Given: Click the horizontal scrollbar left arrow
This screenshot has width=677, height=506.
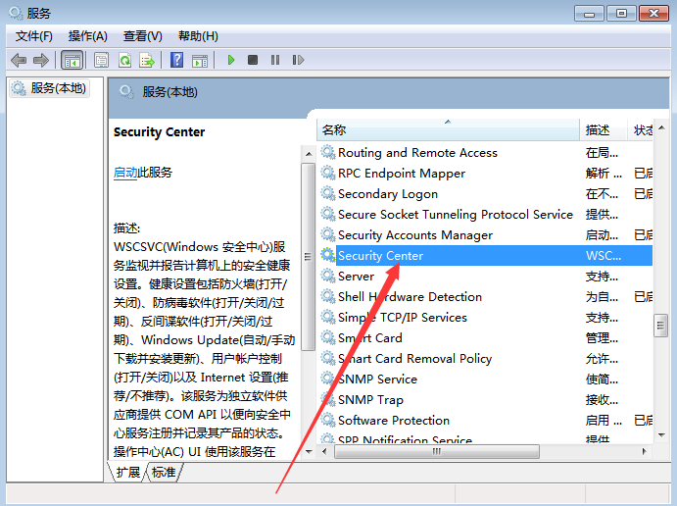Looking at the screenshot, I should pyautogui.click(x=324, y=451).
